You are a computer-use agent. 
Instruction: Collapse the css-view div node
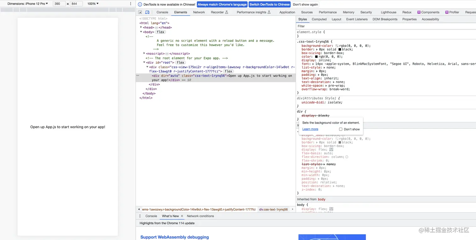click(x=147, y=67)
